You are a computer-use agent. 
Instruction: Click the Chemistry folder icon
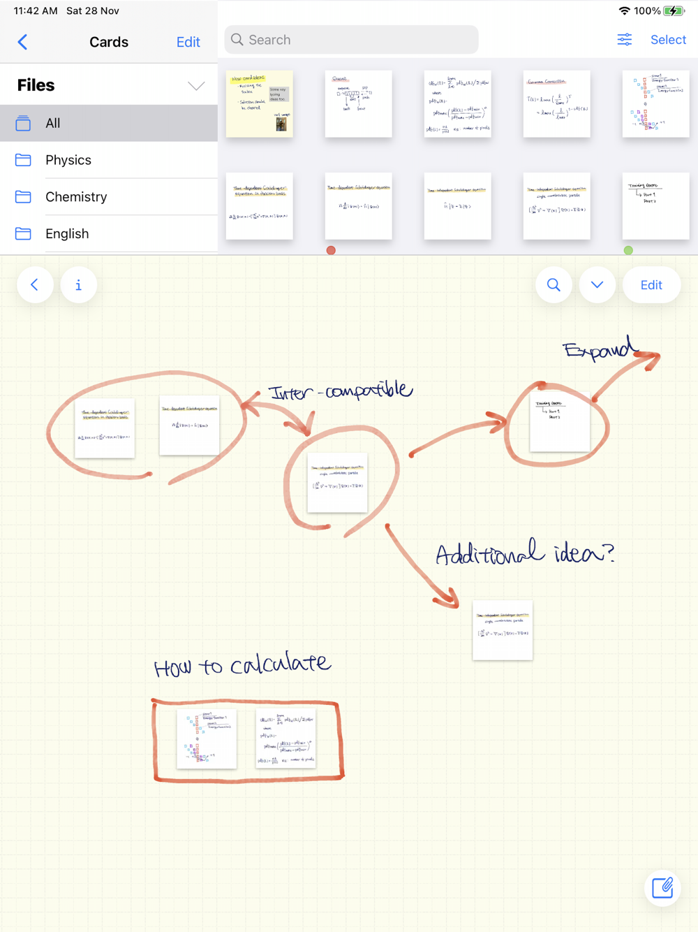(x=23, y=197)
